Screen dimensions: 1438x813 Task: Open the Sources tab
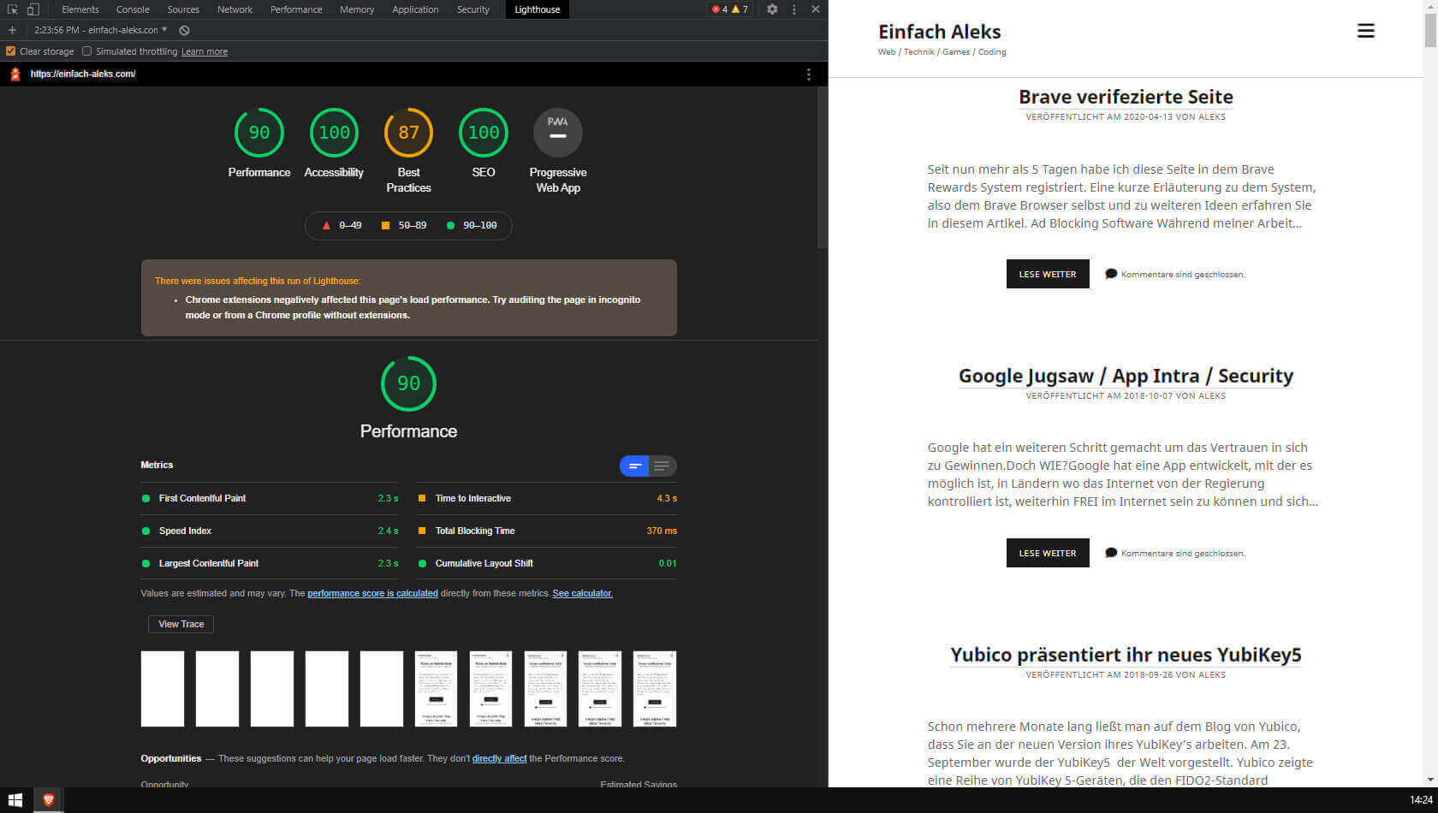pyautogui.click(x=183, y=9)
